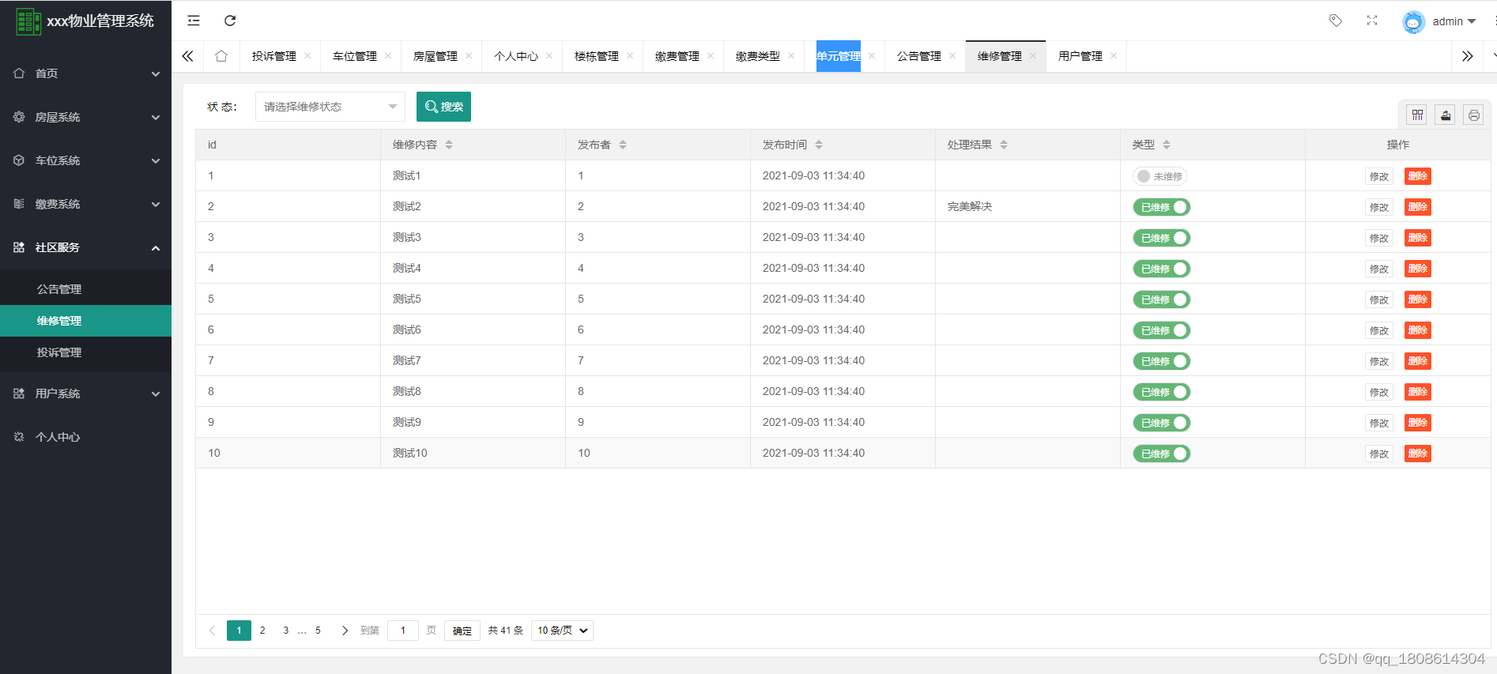Switch to 缴费管理 tab
1497x674 pixels.
click(677, 56)
